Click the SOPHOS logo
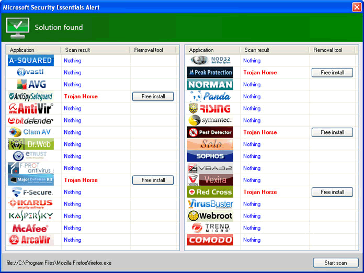 point(210,156)
